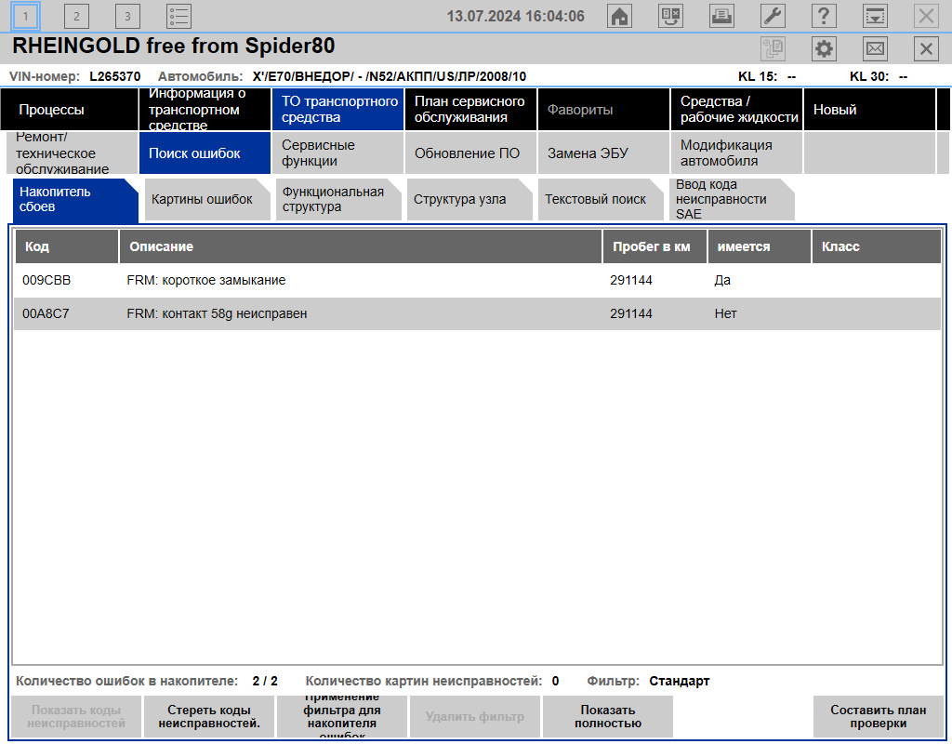The width and height of the screenshot is (952, 744).
Task: Click the Стандарт filter value
Action: 680,681
